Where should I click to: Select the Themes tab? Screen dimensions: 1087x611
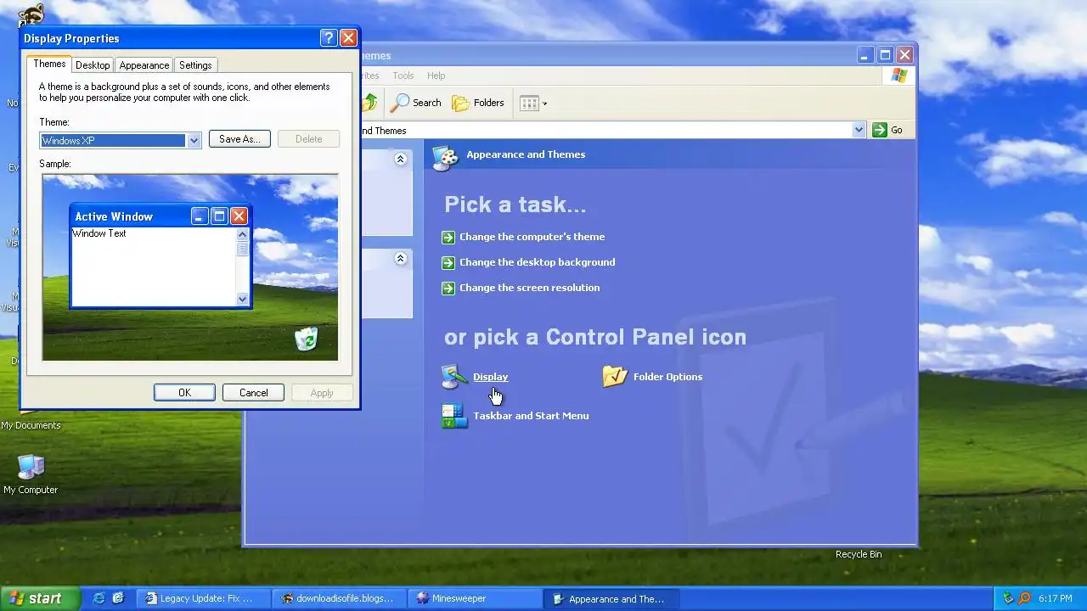pos(49,64)
